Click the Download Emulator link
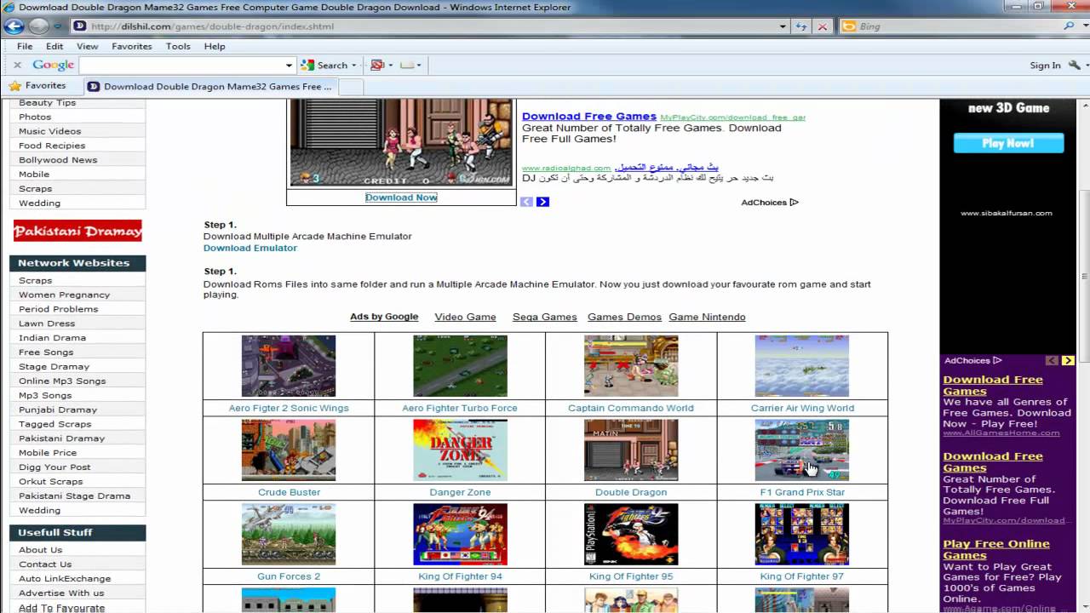This screenshot has height=613, width=1090. 250,248
